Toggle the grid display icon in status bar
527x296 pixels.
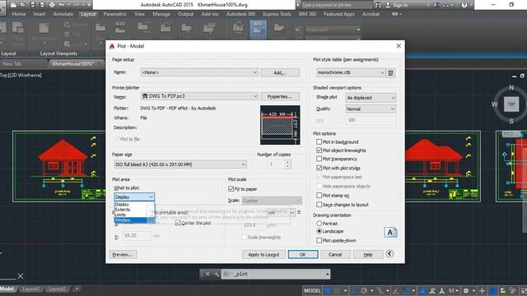[328, 290]
